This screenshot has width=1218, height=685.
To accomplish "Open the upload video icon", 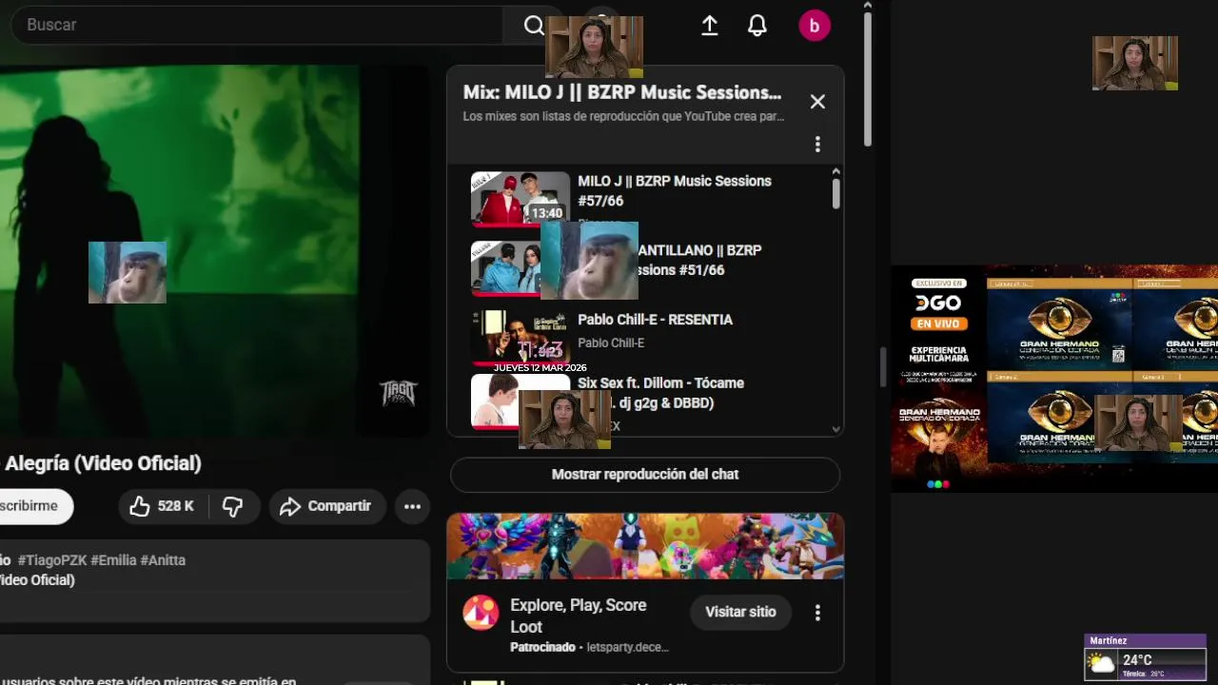I will pyautogui.click(x=710, y=26).
